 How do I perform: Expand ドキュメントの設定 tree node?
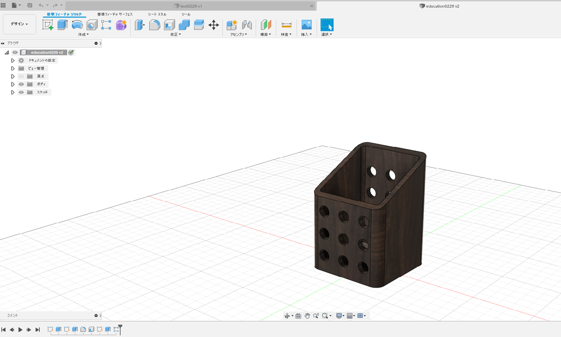point(13,60)
